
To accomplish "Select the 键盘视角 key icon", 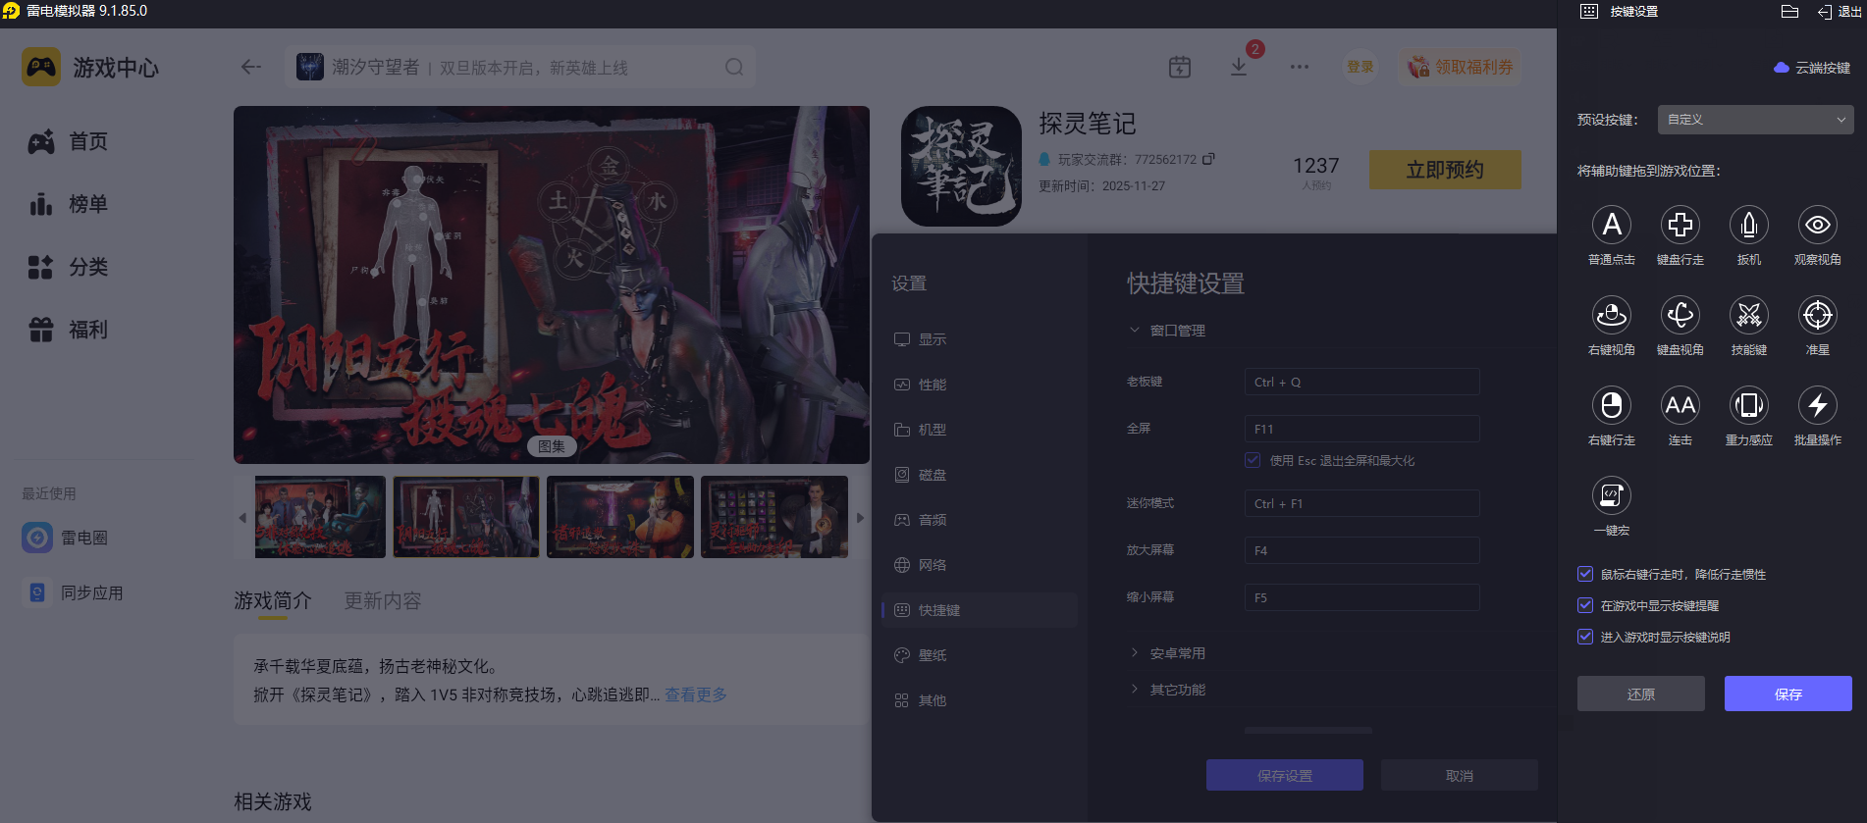I will pyautogui.click(x=1680, y=315).
